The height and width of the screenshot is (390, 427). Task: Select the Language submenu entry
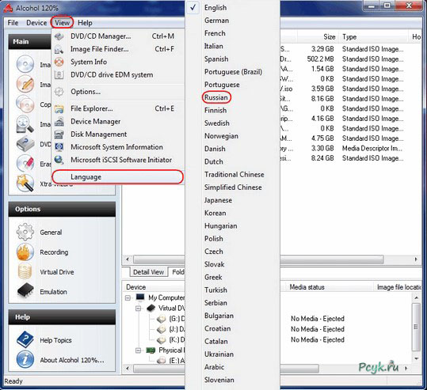[x=117, y=177]
